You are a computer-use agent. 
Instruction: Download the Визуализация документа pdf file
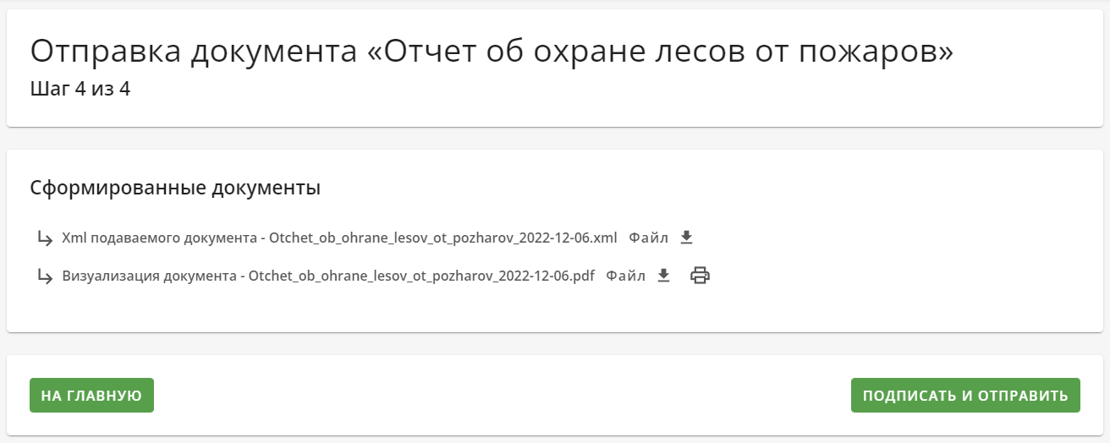tap(664, 276)
